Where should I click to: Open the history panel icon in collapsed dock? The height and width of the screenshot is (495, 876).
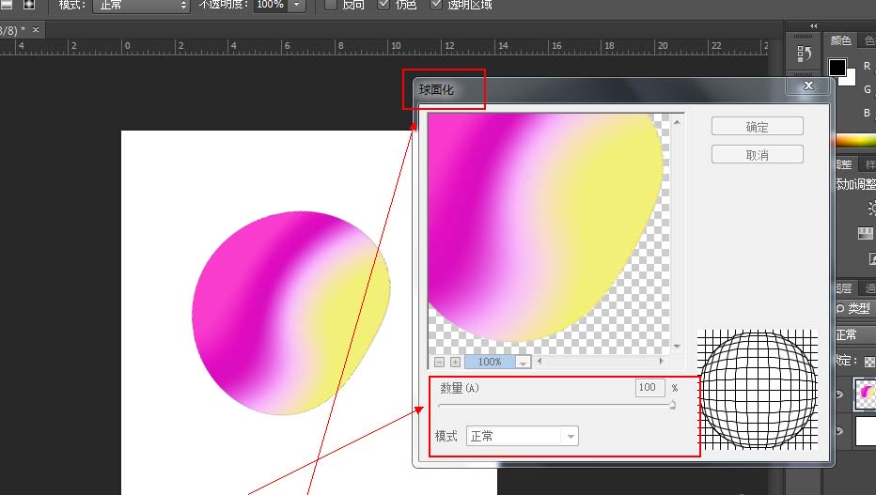(804, 54)
